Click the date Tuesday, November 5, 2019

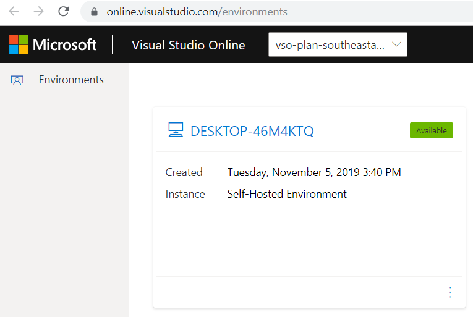coord(294,172)
